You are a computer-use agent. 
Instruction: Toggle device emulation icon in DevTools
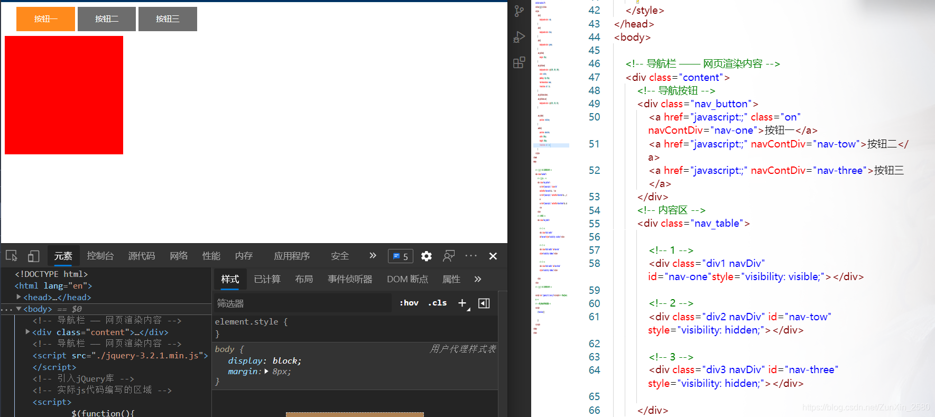(33, 256)
